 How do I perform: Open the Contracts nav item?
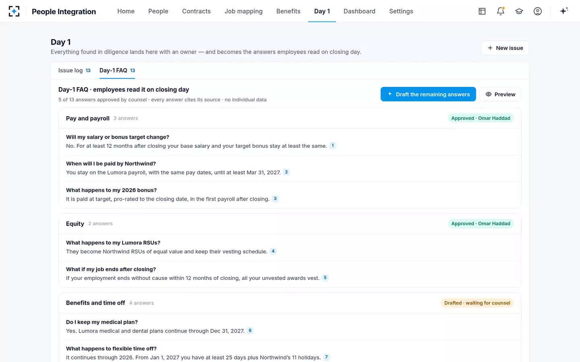click(196, 11)
